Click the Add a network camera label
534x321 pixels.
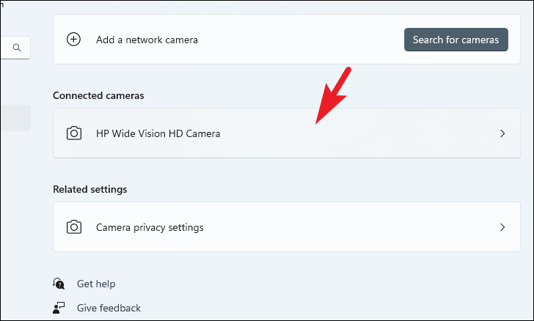[147, 40]
